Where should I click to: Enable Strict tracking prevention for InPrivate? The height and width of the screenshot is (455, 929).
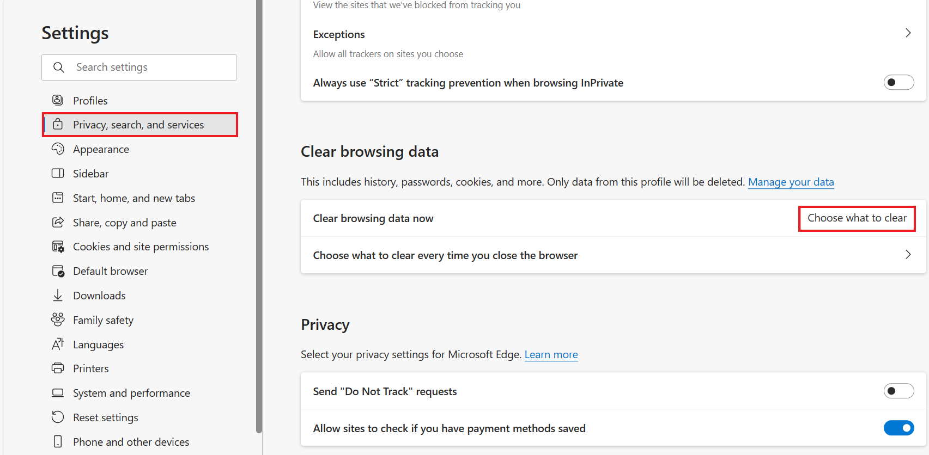tap(898, 83)
